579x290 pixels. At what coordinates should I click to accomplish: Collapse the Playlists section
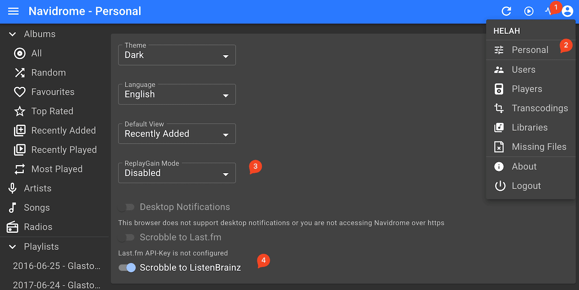[13, 246]
